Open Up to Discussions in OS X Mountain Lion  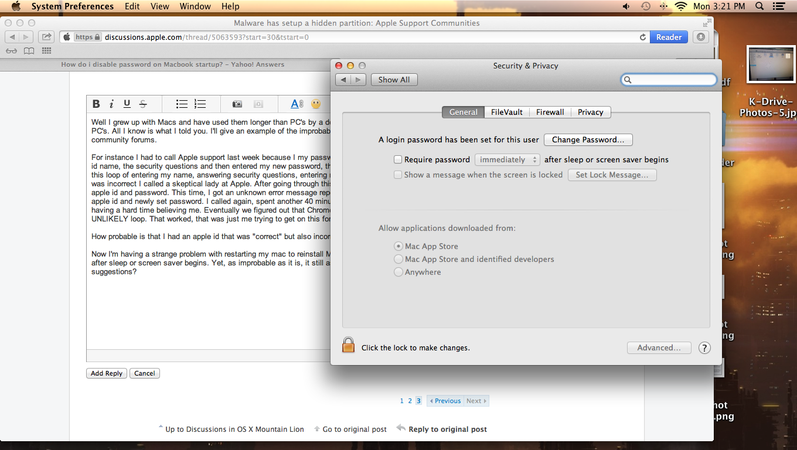coord(234,429)
